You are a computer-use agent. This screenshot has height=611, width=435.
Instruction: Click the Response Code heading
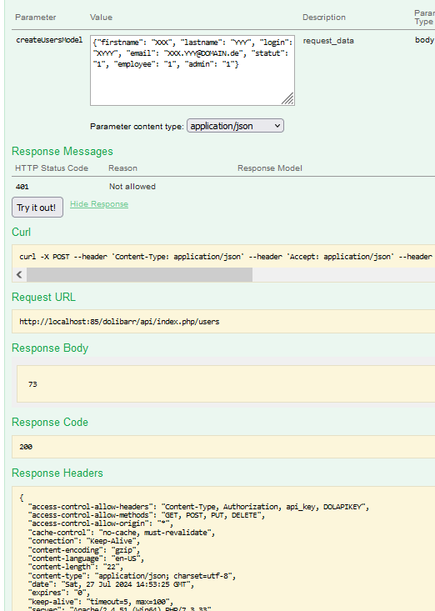[50, 423]
